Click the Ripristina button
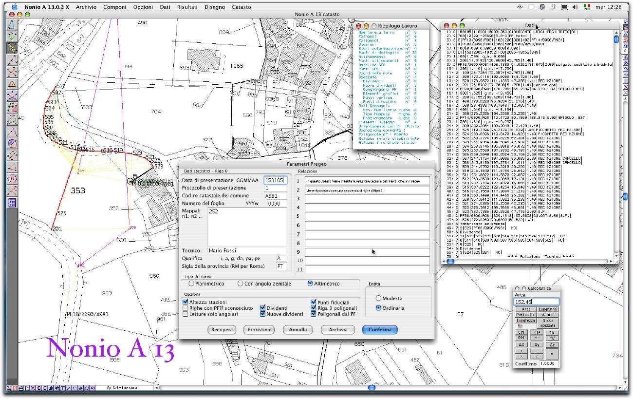 pyautogui.click(x=259, y=330)
